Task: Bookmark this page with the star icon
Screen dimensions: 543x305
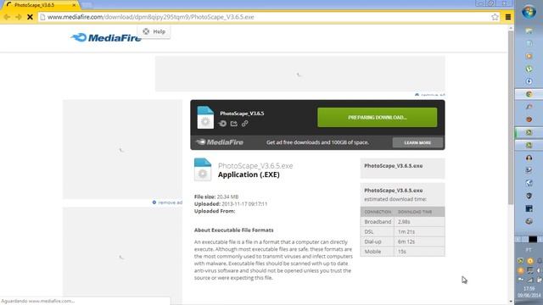Action: 495,17
